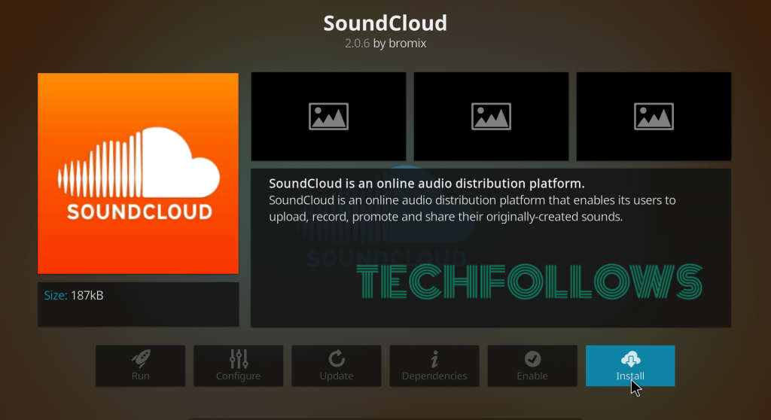Image resolution: width=771 pixels, height=420 pixels.
Task: Click the Enable button
Action: click(x=532, y=365)
